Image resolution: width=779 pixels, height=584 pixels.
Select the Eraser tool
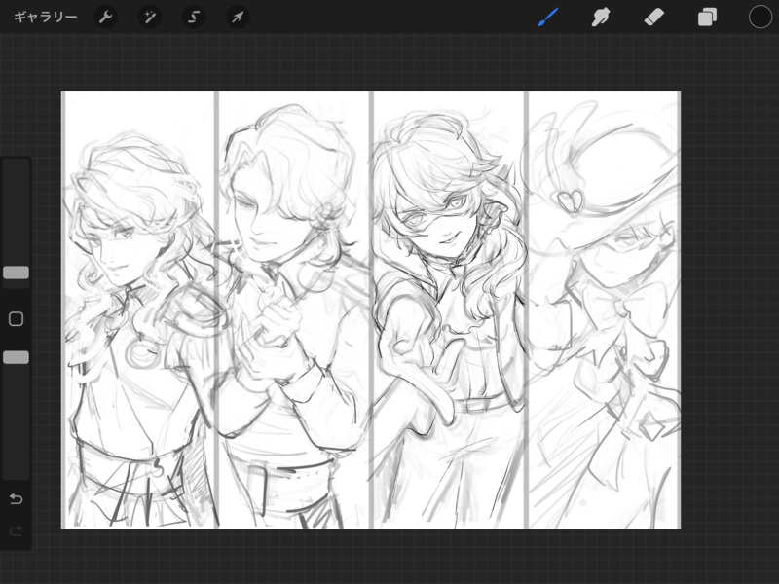[x=653, y=18]
